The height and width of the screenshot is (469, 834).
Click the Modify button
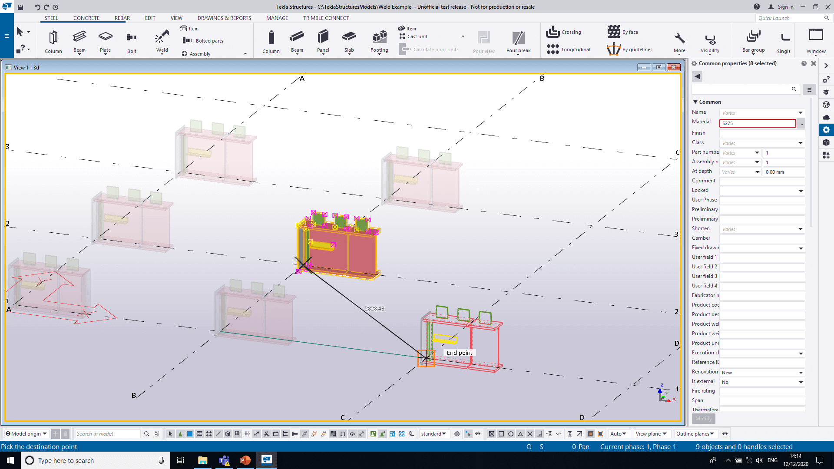(x=703, y=419)
